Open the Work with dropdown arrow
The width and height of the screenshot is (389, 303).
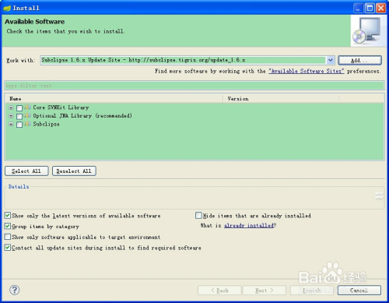pyautogui.click(x=330, y=60)
